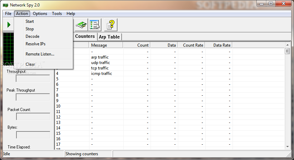Screen dimensions: 294x160
Task: Click the Time Elapsed label
Action: pyautogui.click(x=19, y=147)
